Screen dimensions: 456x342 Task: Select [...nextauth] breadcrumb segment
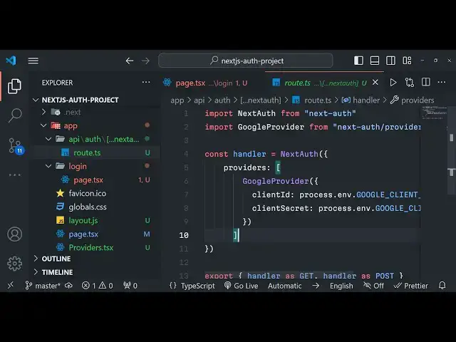pyautogui.click(x=261, y=100)
